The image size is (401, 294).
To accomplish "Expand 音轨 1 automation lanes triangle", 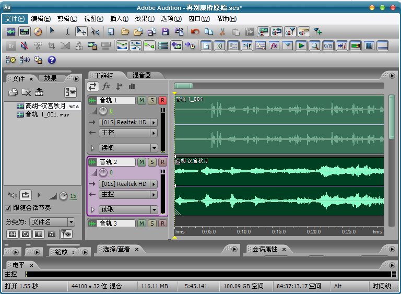I will [x=93, y=148].
